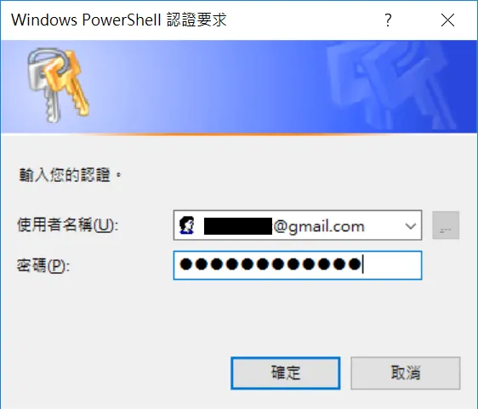Viewport: 478px width, 409px height.
Task: Click the 密碼(P) label
Action: (43, 266)
